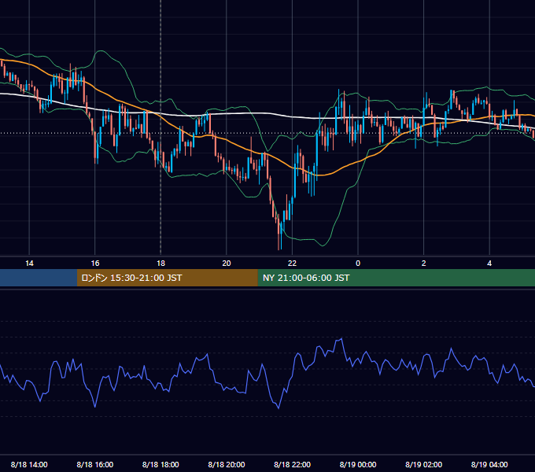Click the 8/18 16:00 date label

tap(95, 464)
